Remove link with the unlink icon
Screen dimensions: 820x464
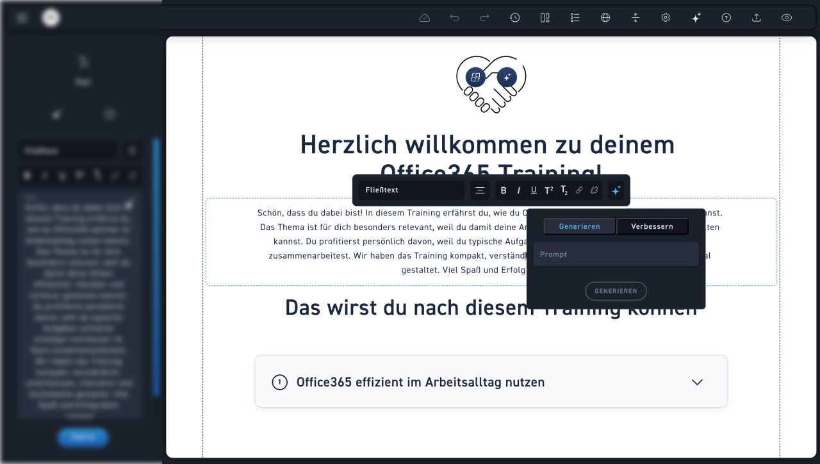pos(594,190)
